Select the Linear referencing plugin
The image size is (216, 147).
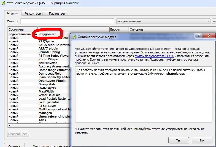[x=54, y=116]
